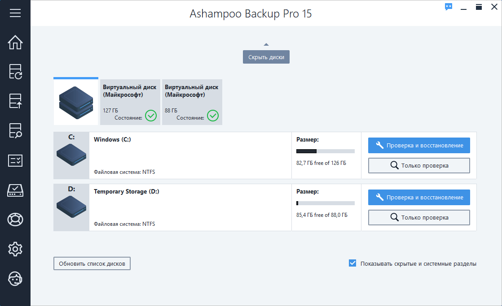
Task: Click the feedback chat icon
Action: pos(448,7)
